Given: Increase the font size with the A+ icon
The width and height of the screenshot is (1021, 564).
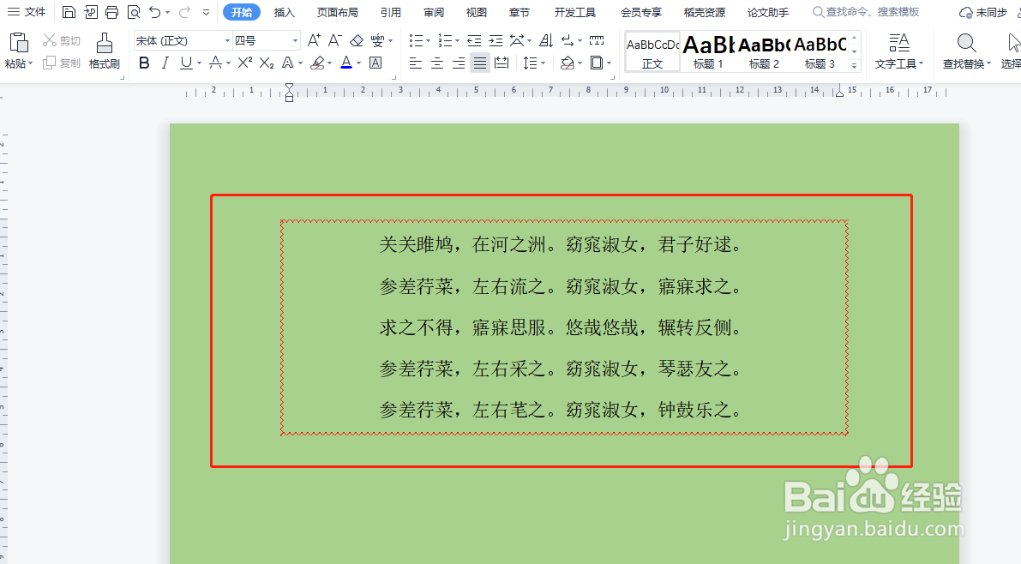Looking at the screenshot, I should click(313, 39).
